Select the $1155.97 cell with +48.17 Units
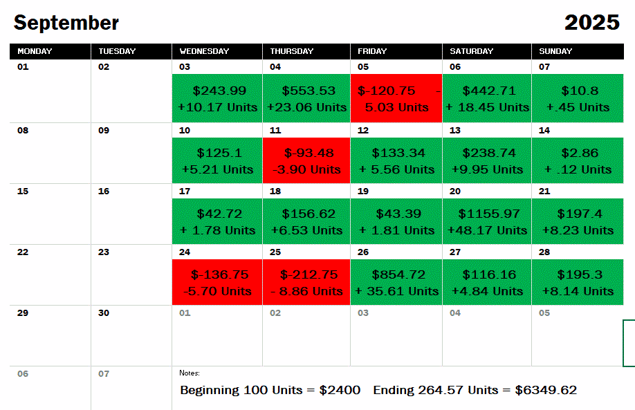Viewport: 635px width, 410px height. [x=487, y=221]
